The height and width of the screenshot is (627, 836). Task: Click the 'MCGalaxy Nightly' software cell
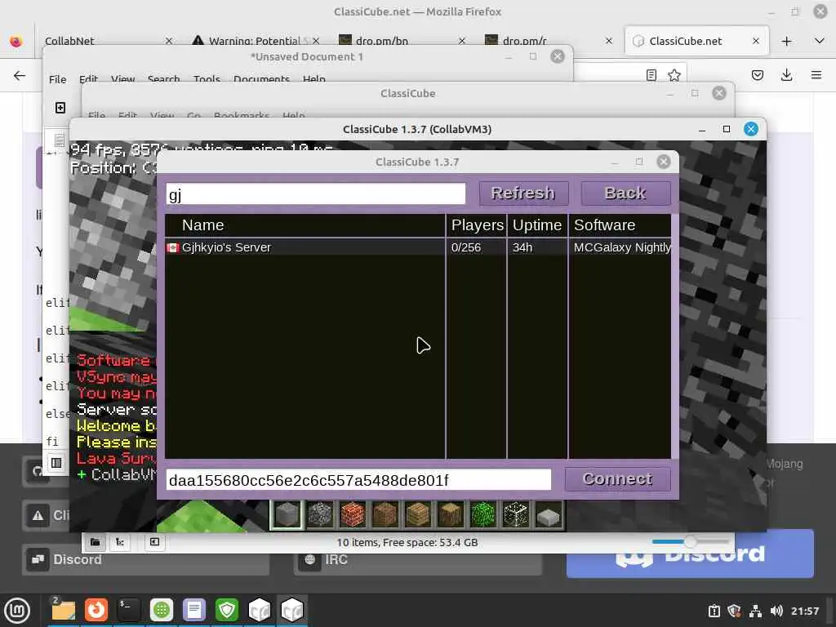point(622,247)
